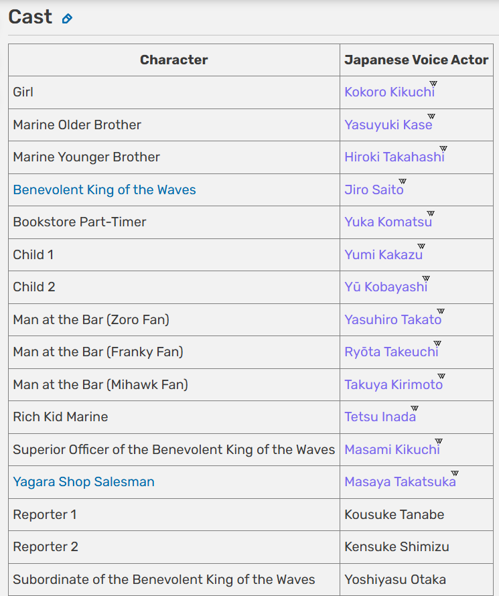Image resolution: width=499 pixels, height=596 pixels.
Task: Click Wikipedia icon beside Hiroki Takahashi
Action: coord(443,148)
